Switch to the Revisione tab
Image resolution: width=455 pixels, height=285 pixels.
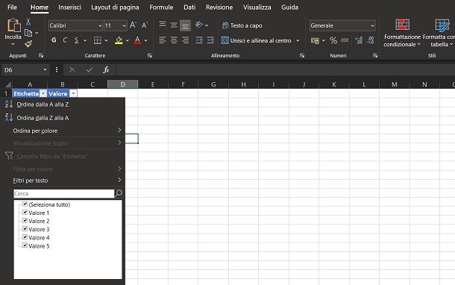point(219,7)
